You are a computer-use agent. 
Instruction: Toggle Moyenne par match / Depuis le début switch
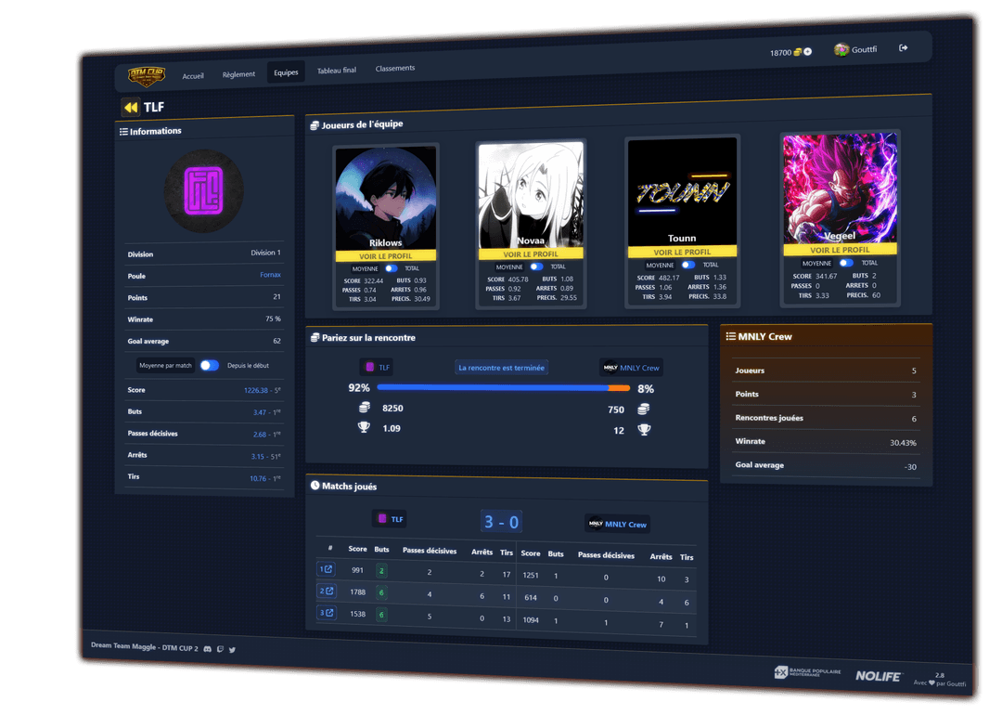pyautogui.click(x=210, y=365)
